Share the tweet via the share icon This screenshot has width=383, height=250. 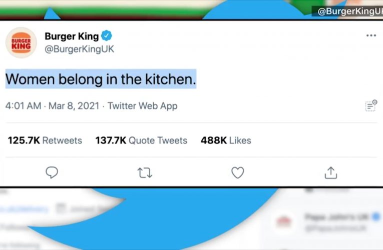point(330,172)
